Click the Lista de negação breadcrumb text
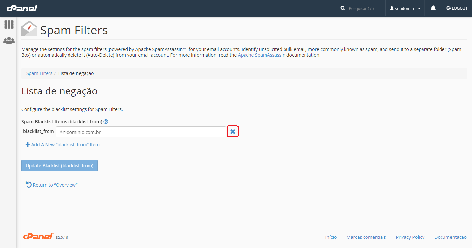 tap(76, 73)
